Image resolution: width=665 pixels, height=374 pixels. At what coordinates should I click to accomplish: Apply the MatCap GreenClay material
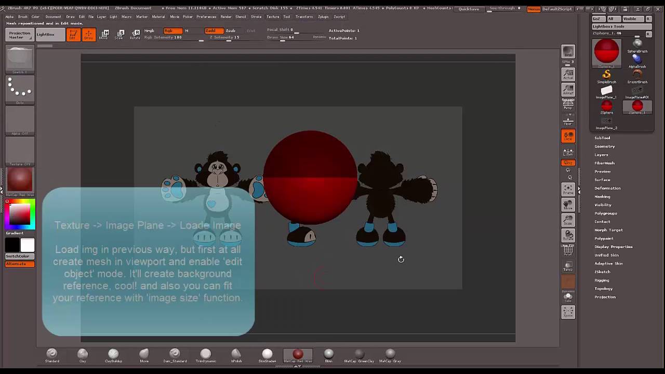pyautogui.click(x=359, y=356)
